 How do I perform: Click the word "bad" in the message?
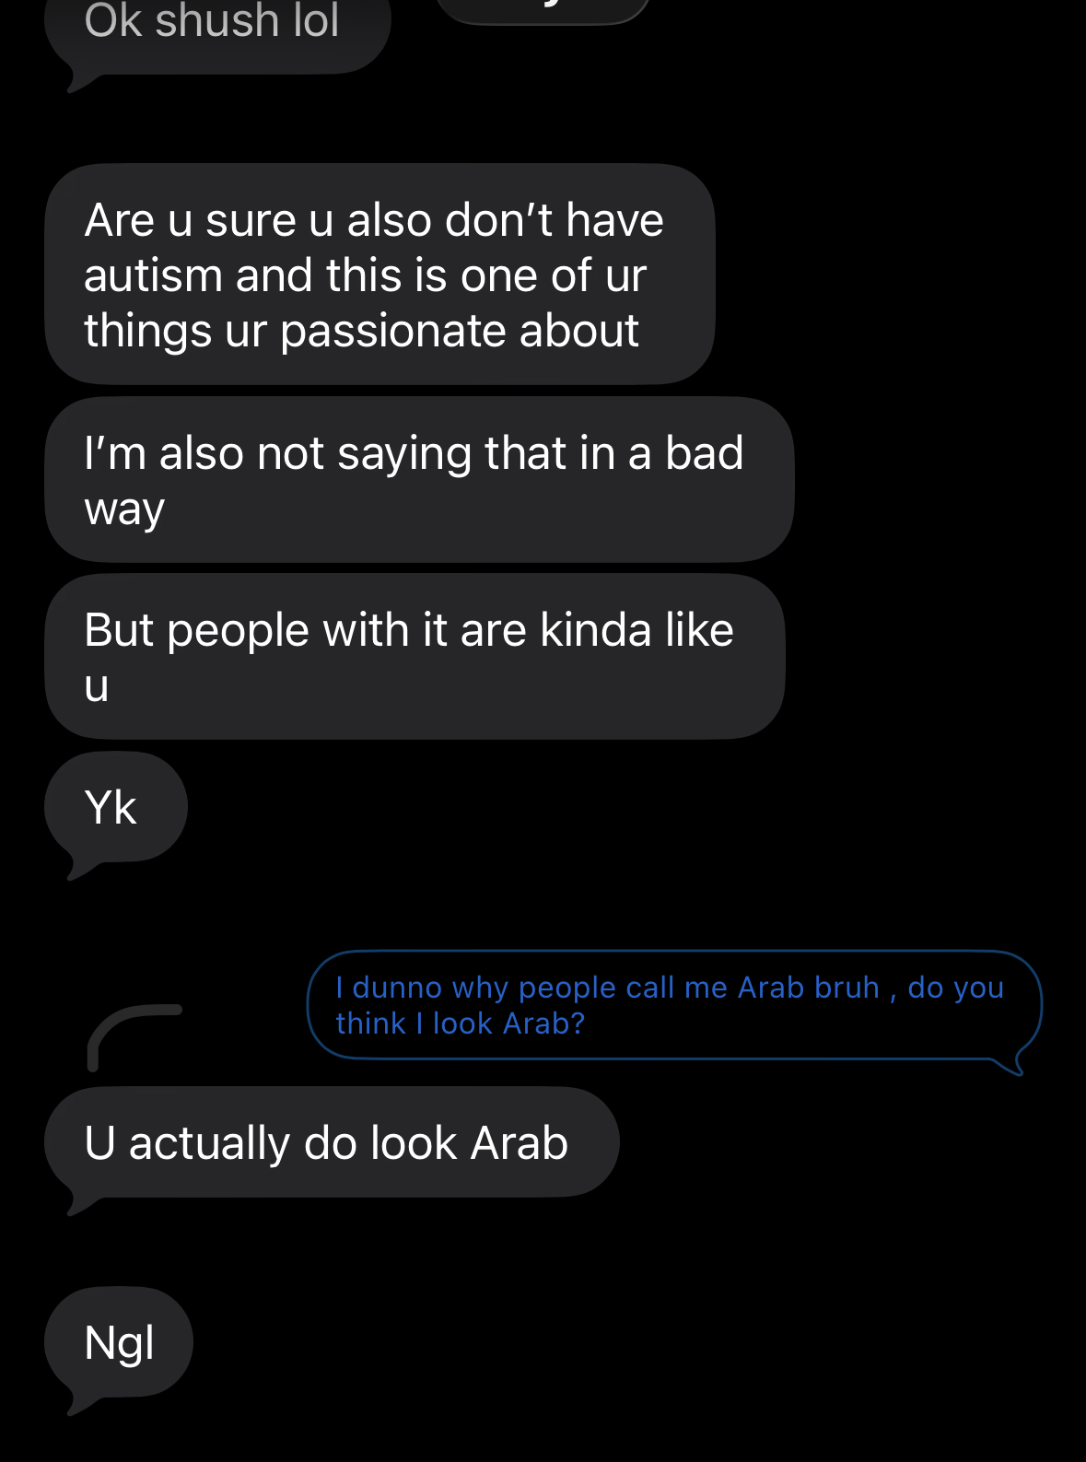click(704, 453)
